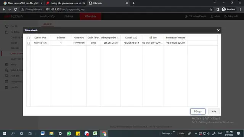Launch WhatsApp from the taskbar
Viewport: 244px width, 137px height.
[x=69, y=134]
